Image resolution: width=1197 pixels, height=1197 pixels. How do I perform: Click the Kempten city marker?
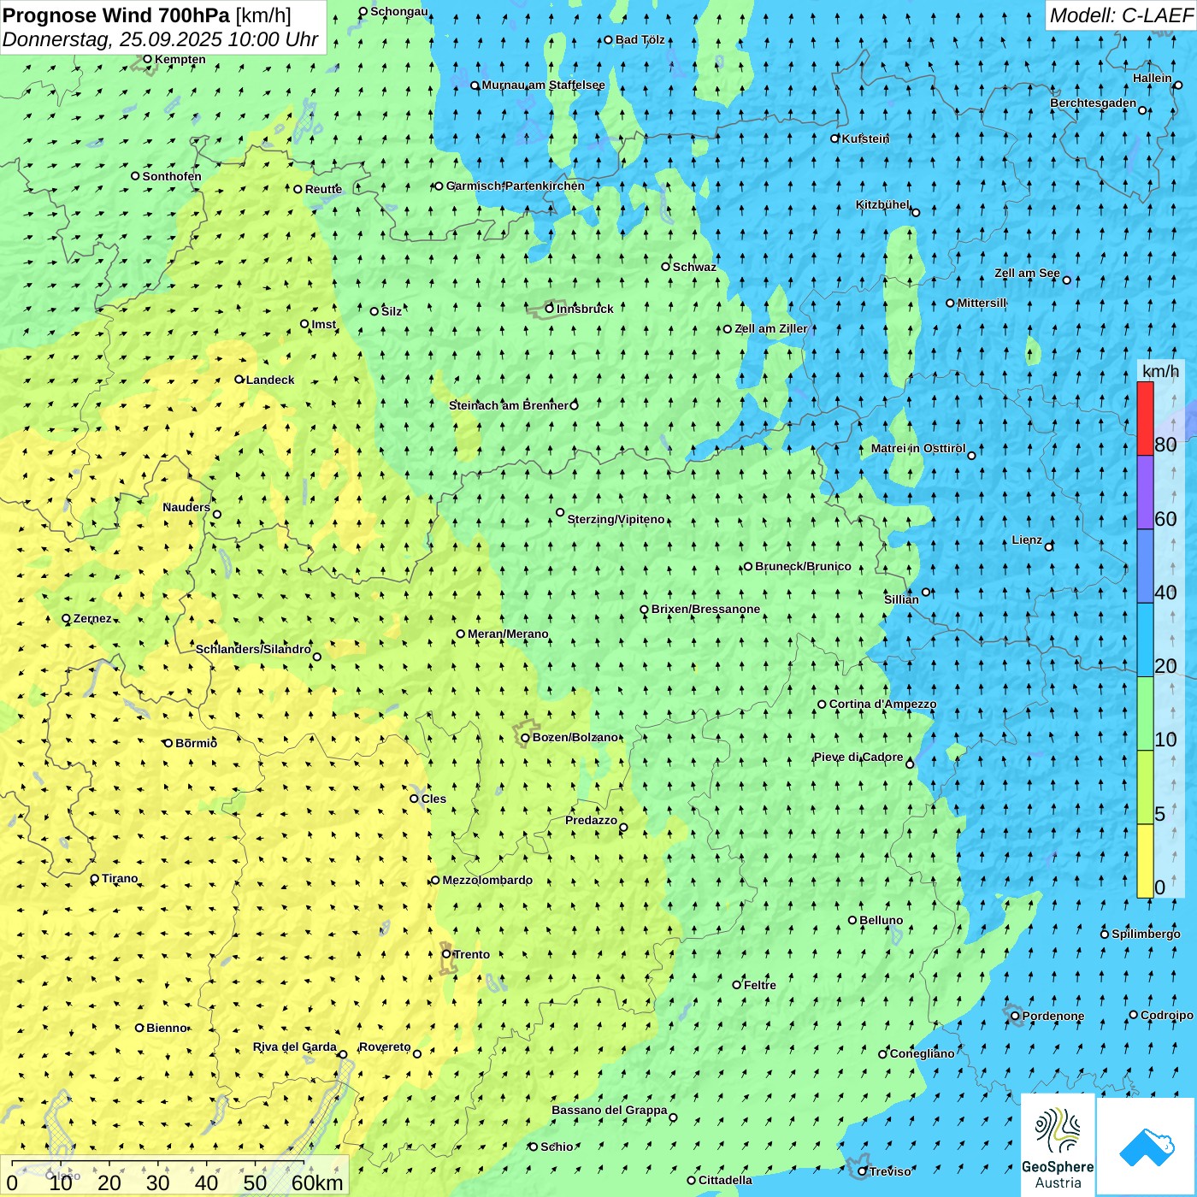(x=147, y=59)
